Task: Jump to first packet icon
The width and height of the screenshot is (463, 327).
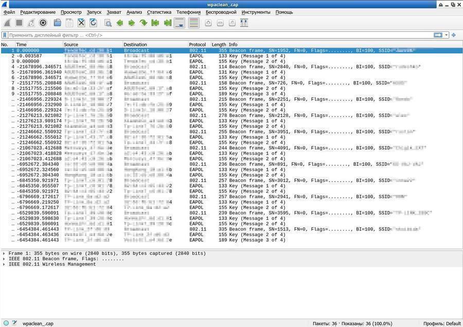Action: (155, 23)
